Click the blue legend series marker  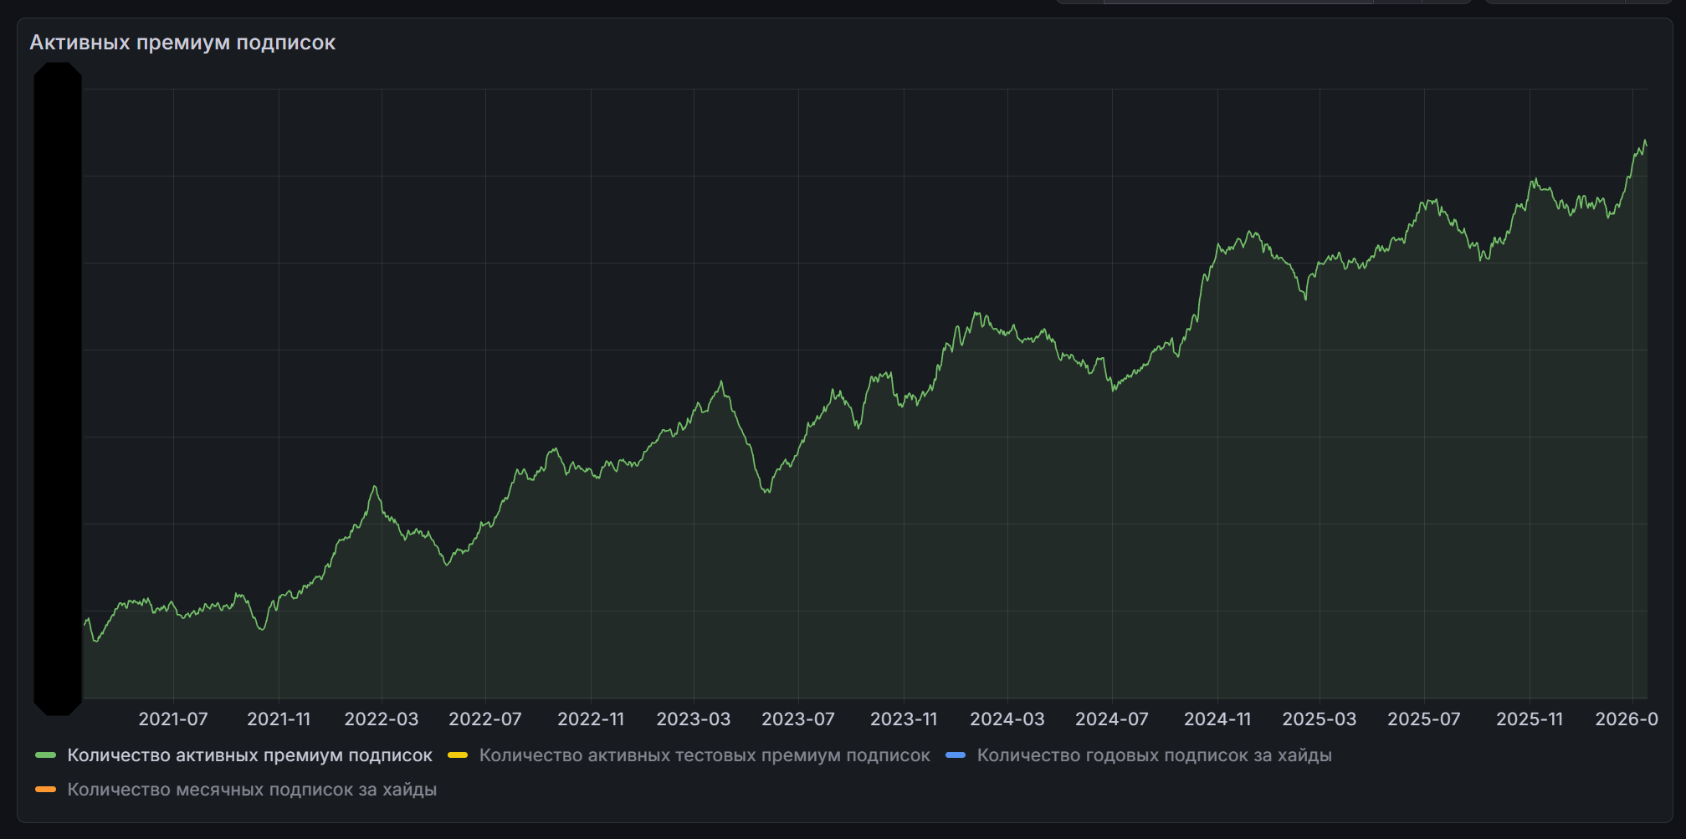coord(956,755)
